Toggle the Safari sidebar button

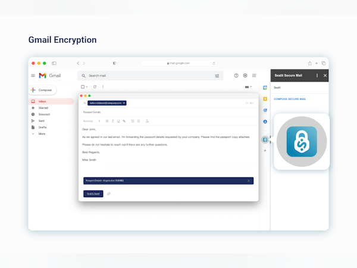click(x=54, y=63)
